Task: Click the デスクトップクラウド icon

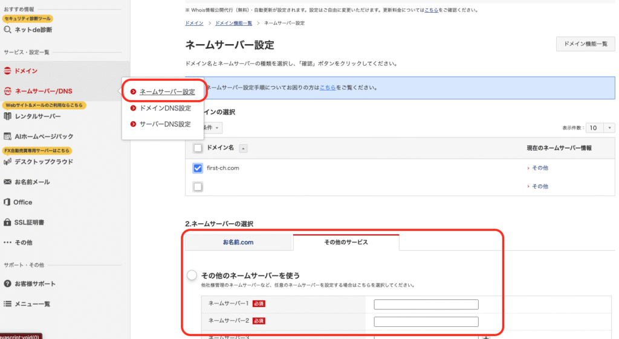Action: (x=8, y=162)
